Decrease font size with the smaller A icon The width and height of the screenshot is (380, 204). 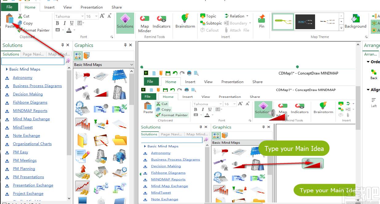click(110, 16)
